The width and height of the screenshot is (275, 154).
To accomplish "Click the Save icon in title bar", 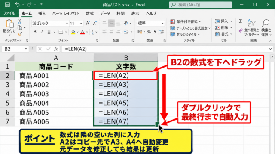I will click(x=7, y=4).
